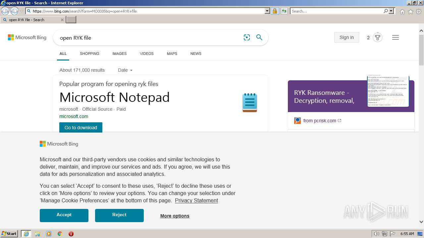Open the Microsoft Notepad title link
The image size is (424, 238).
click(x=114, y=97)
